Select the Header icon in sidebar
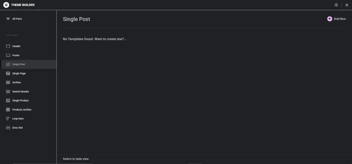This screenshot has width=352, height=164. click(x=8, y=46)
